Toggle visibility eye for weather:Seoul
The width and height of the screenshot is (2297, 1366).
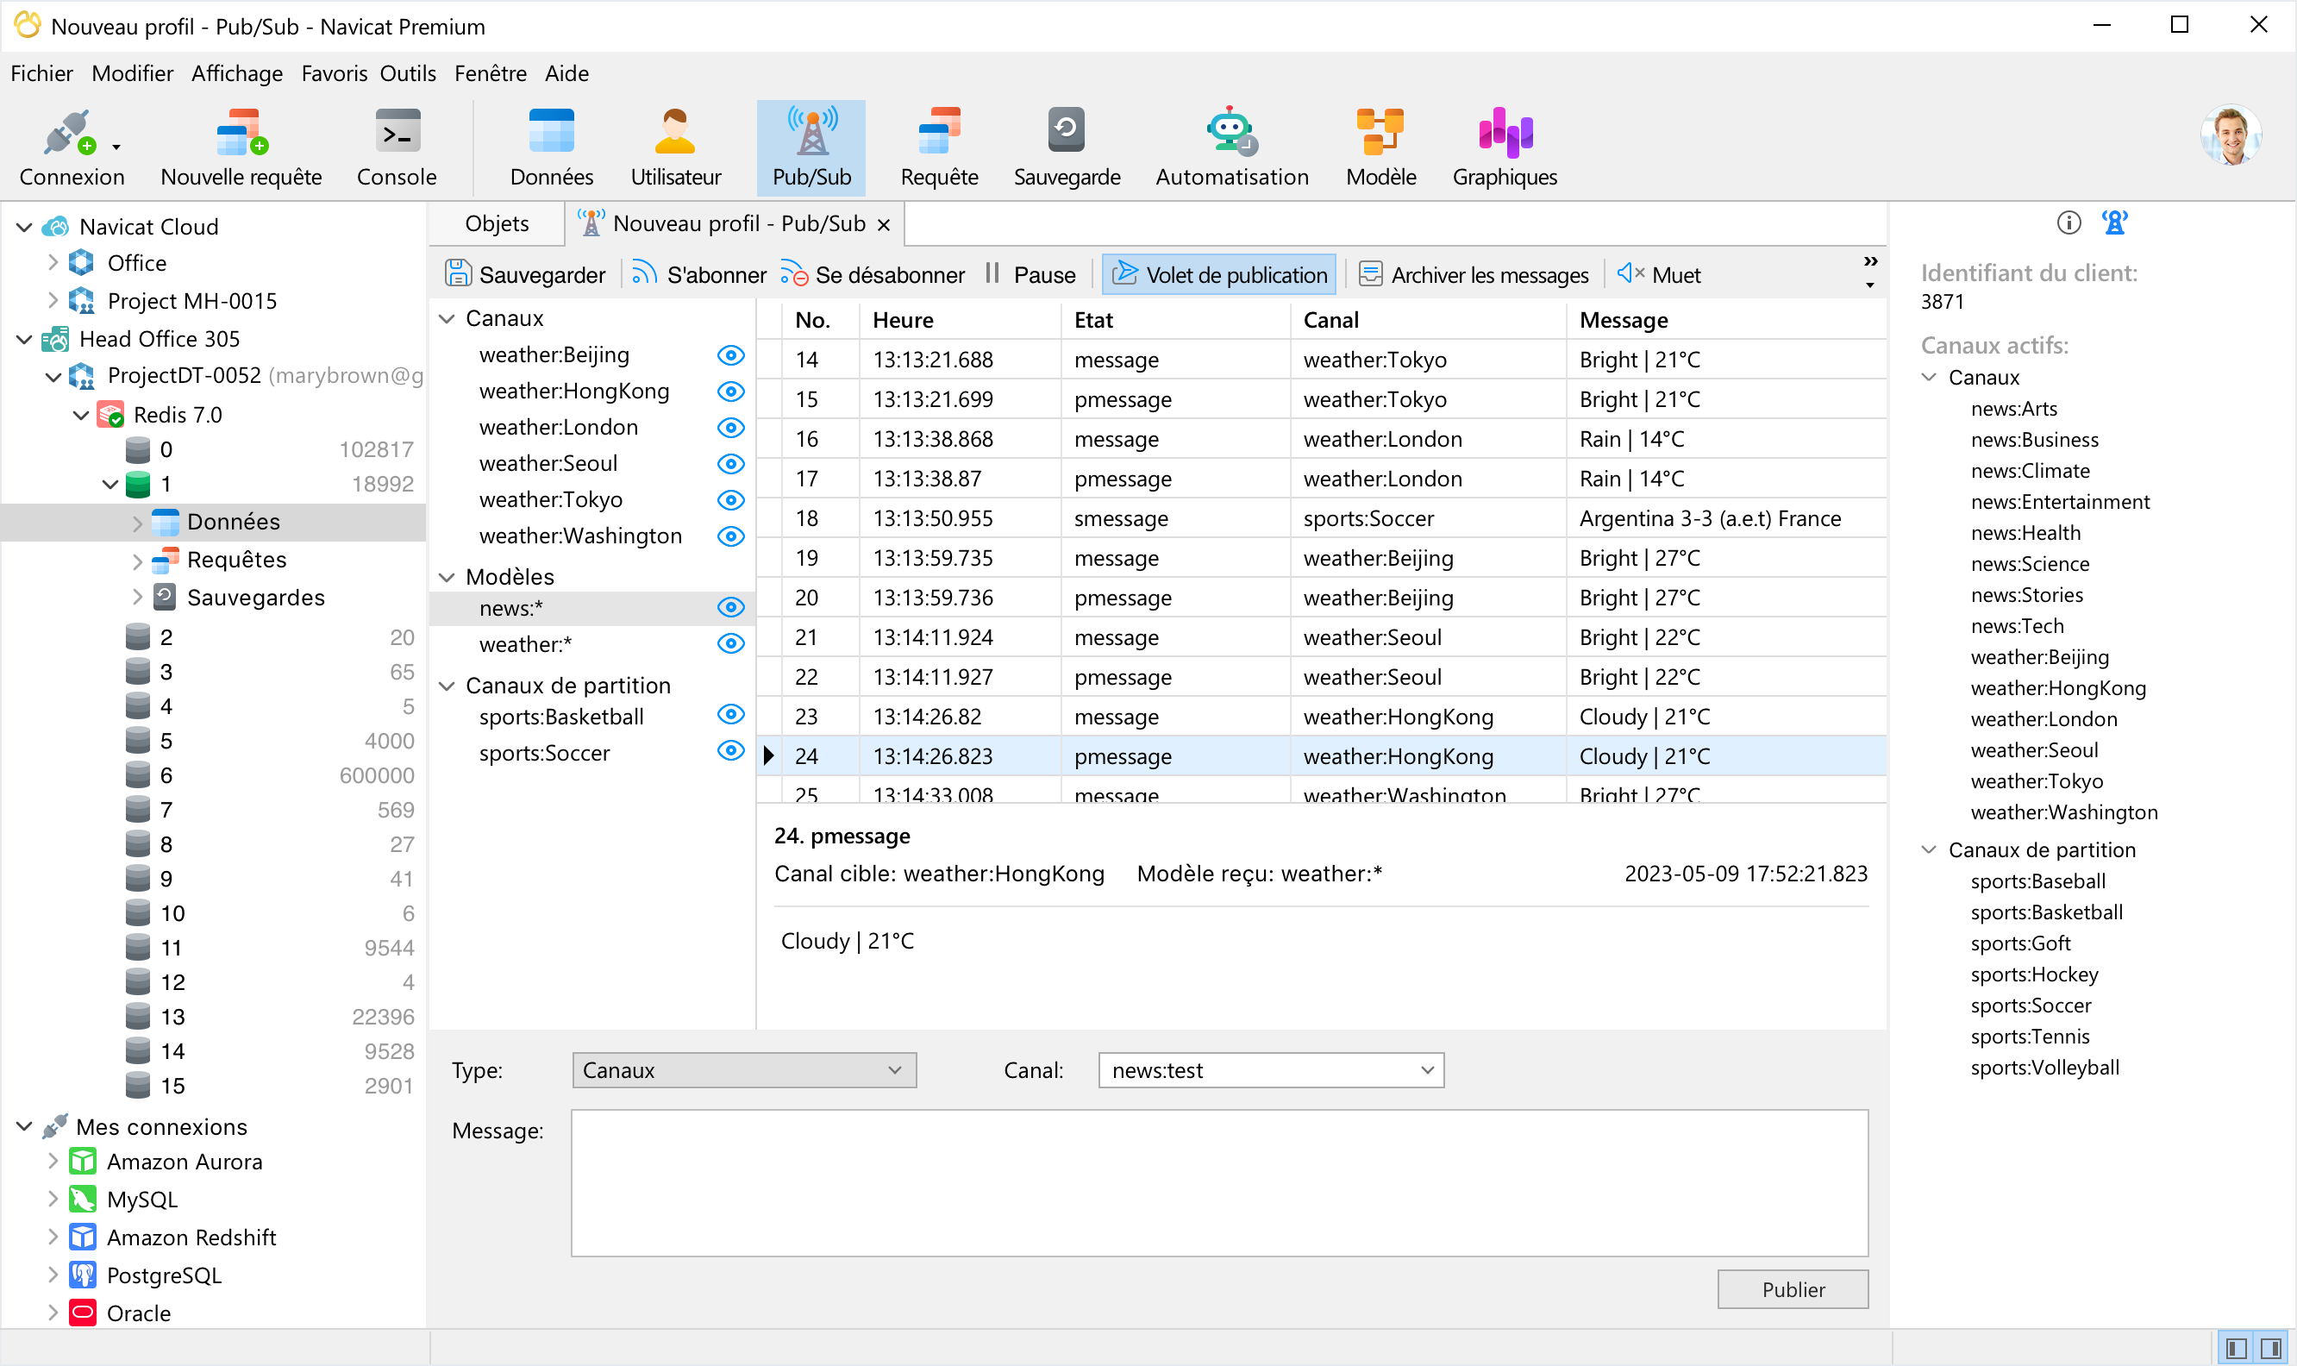point(730,464)
